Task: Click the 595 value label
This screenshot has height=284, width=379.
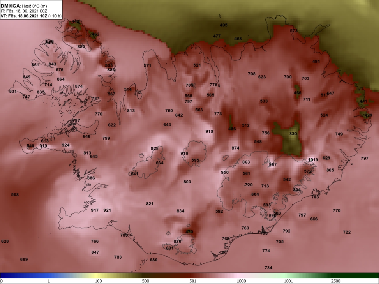Action: (195, 160)
